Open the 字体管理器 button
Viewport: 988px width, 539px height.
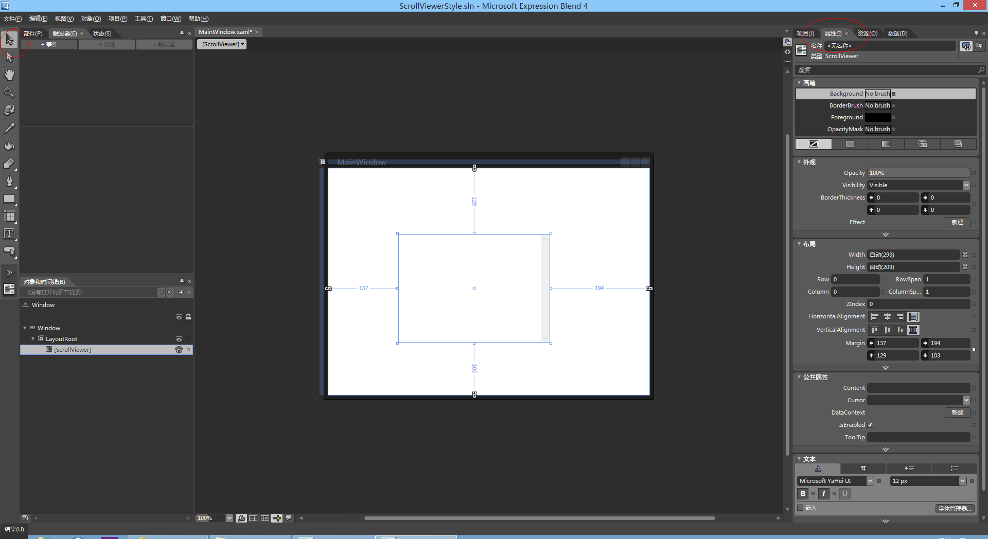point(955,509)
